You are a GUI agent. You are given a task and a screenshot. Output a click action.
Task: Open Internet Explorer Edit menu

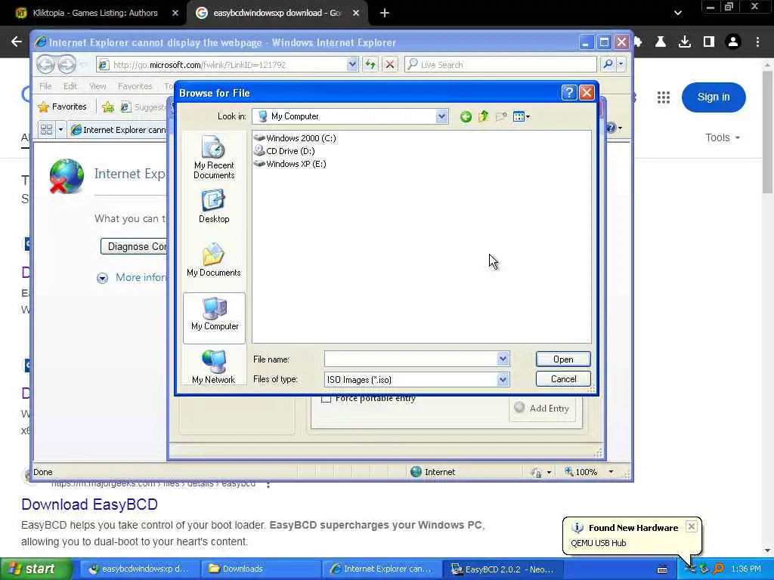point(70,86)
